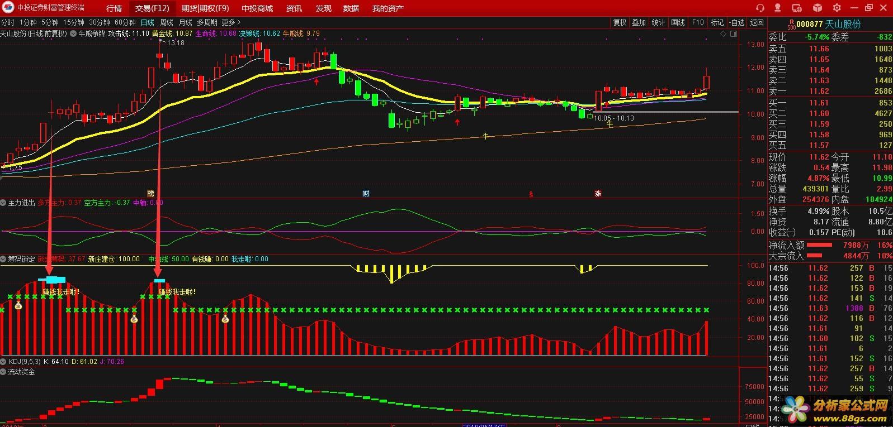Image resolution: width=893 pixels, height=427 pixels.
Task: Open the 资讯 menu
Action: 294,8
